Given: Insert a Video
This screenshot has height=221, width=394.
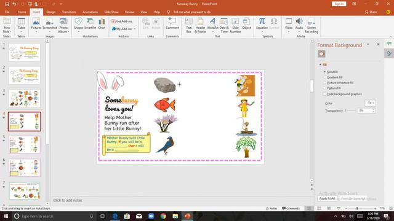Looking at the screenshot, I should 289,25.
